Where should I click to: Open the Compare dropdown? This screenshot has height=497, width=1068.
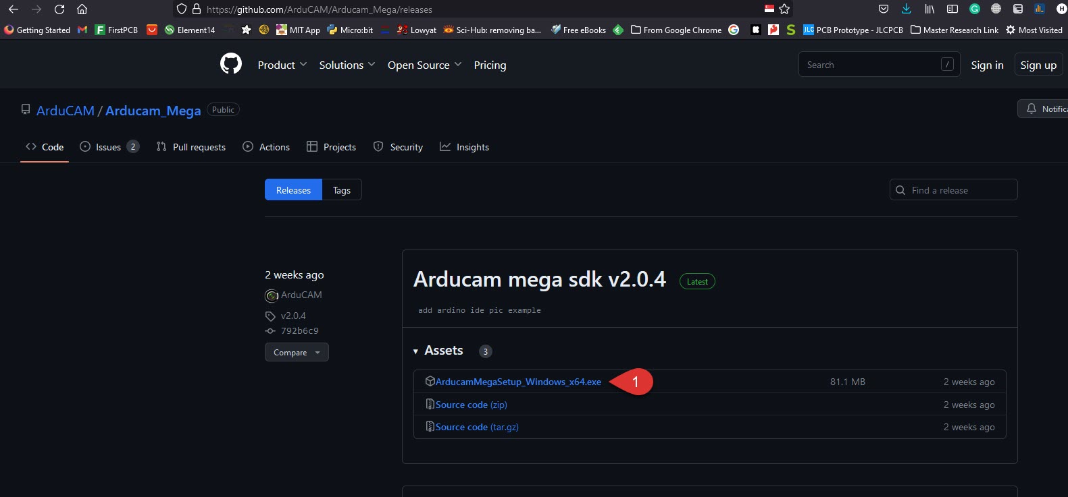297,353
